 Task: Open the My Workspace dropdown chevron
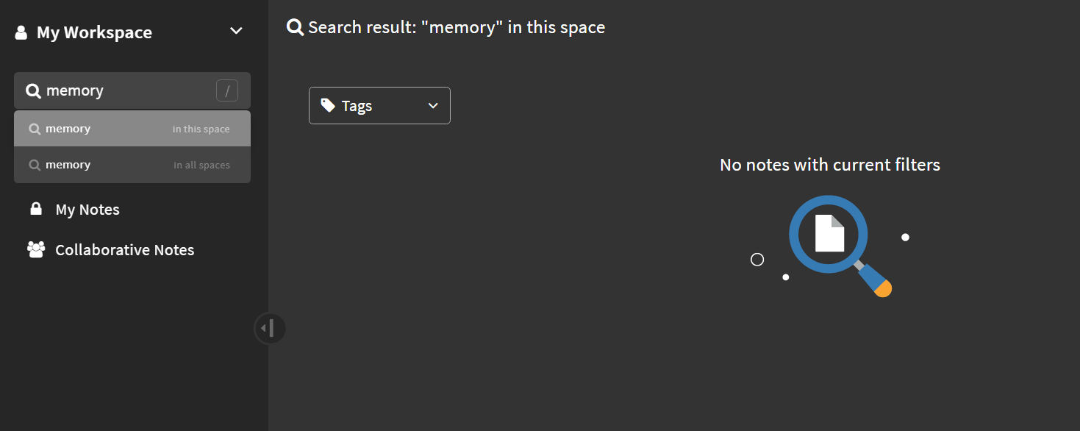tap(236, 31)
